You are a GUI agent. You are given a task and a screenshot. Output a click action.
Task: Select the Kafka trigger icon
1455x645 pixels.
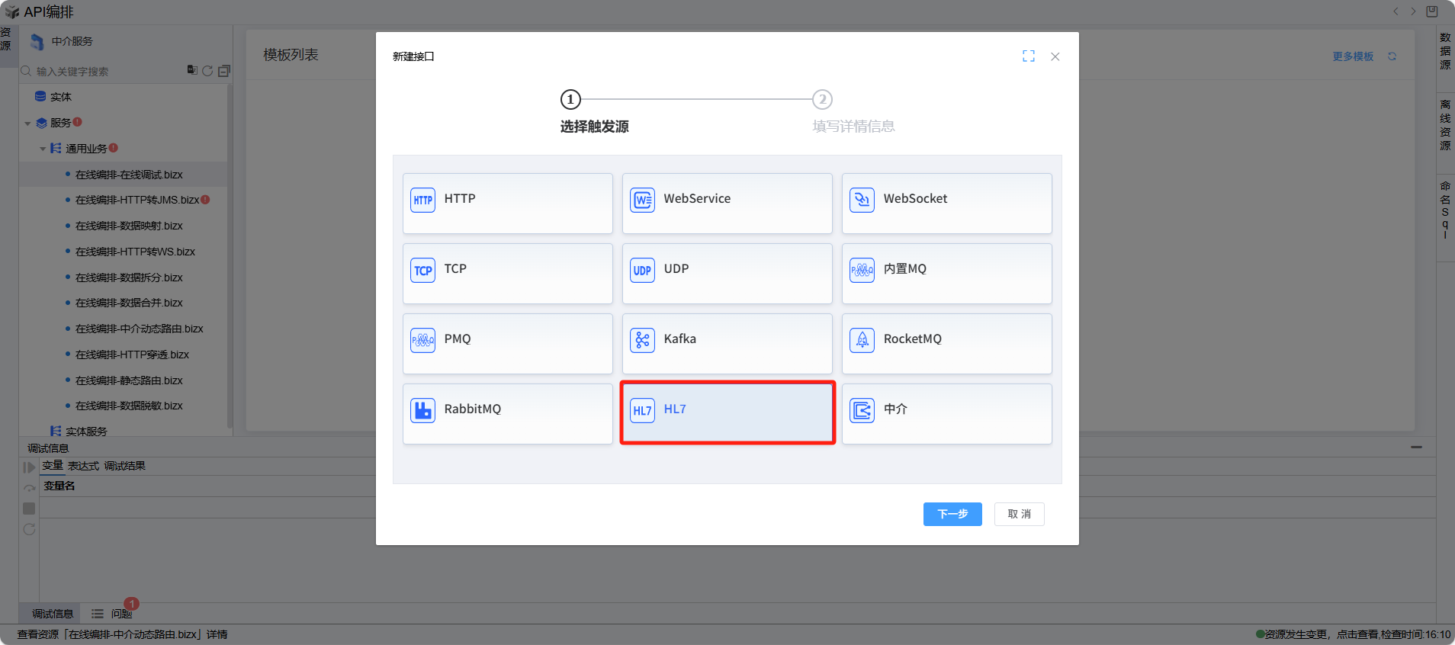pyautogui.click(x=643, y=340)
